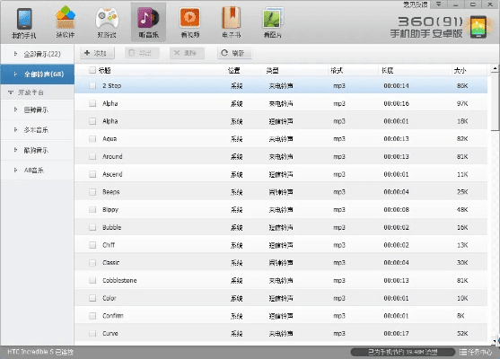Screen dimensions: 500x359
Task: Expand the 全部音乐(22) arrow in sidebar
Action: (15, 54)
